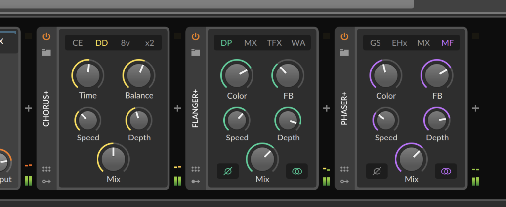Switch Flanger+ to TFX mode
Viewport: 506px width, 207px height.
tap(274, 43)
